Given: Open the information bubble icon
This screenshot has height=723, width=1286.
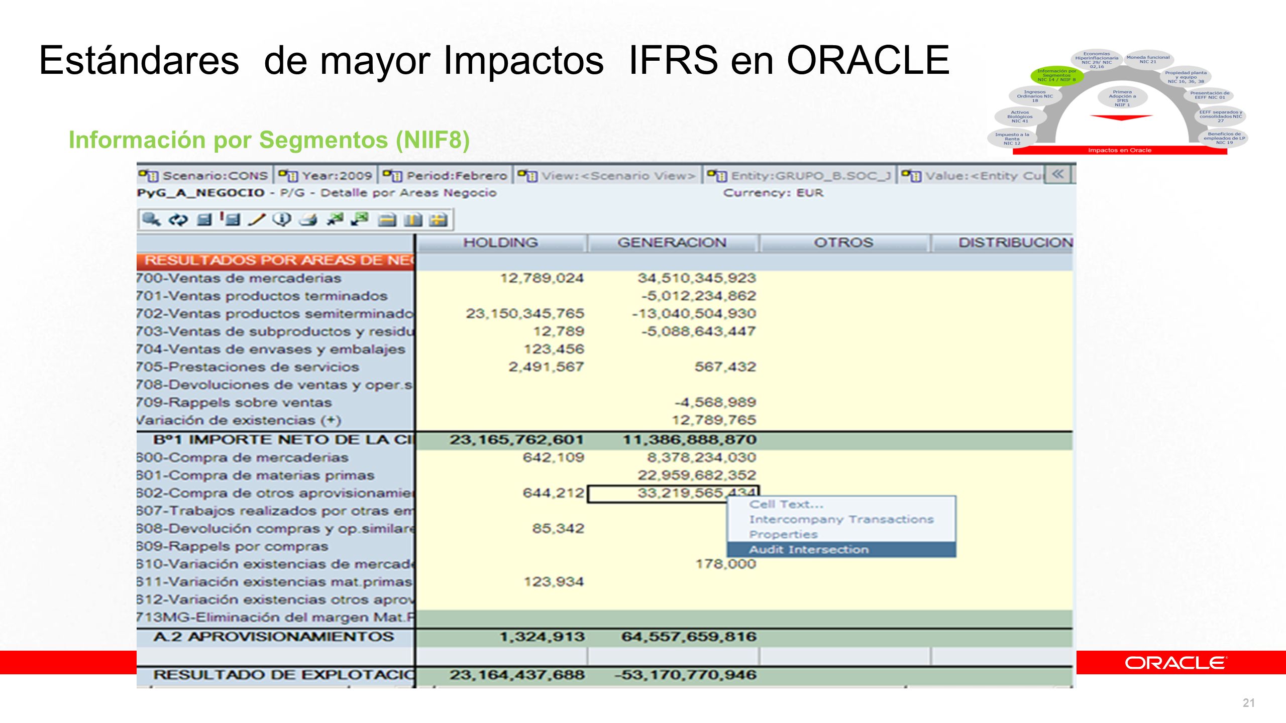Looking at the screenshot, I should coord(282,219).
